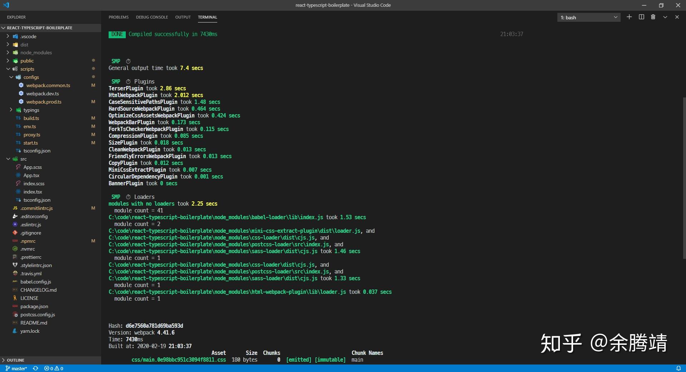Screen dimensions: 686x372
Task: Click the new terminal plus icon
Action: 629,17
